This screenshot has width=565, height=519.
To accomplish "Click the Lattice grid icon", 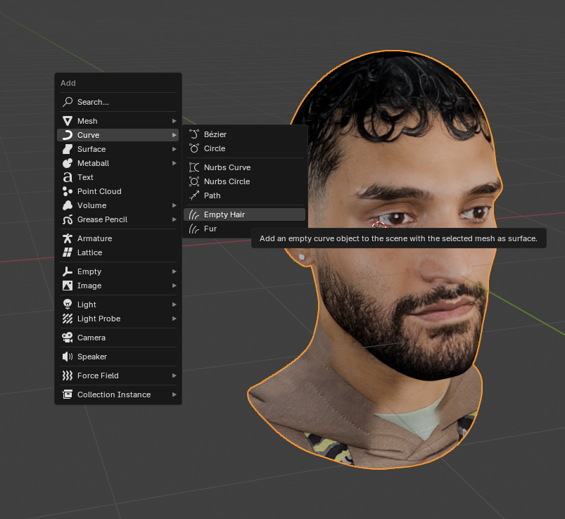I will pos(68,252).
